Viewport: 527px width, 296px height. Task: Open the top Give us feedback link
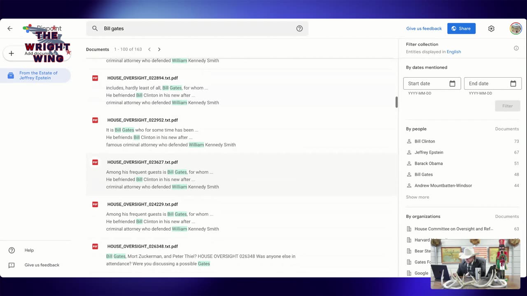(424, 28)
